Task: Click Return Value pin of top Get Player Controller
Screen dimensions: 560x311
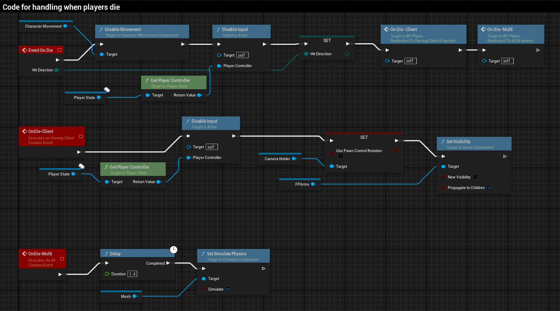Action: pyautogui.click(x=199, y=95)
